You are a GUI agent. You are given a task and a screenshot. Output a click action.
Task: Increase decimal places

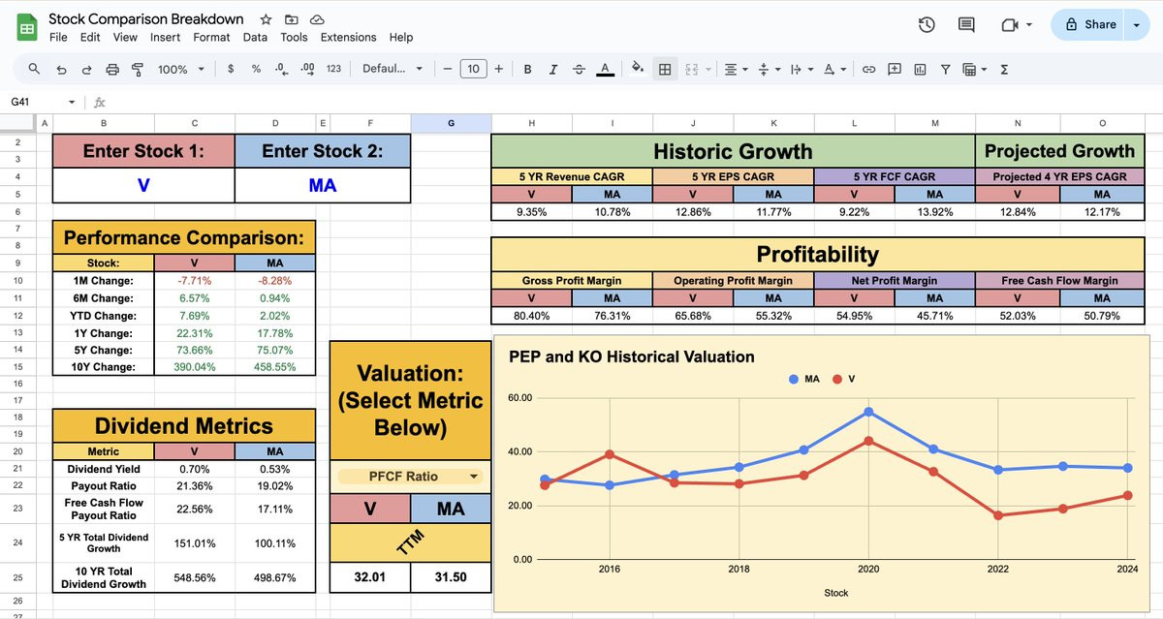pyautogui.click(x=308, y=69)
